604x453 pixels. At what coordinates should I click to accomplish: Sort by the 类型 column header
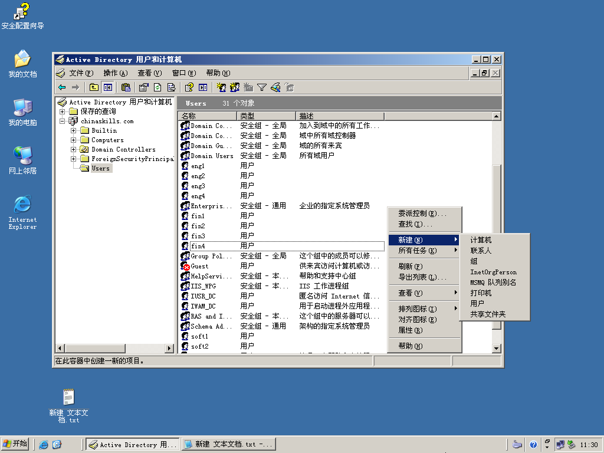click(267, 116)
